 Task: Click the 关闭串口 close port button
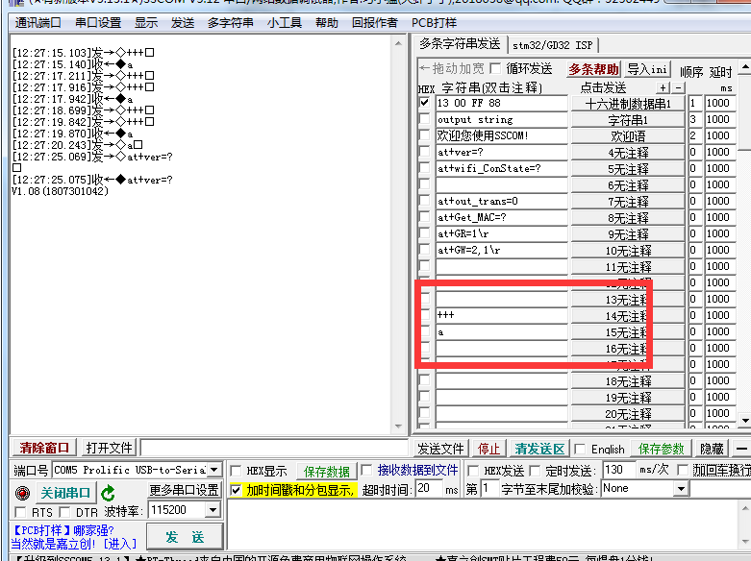click(63, 493)
